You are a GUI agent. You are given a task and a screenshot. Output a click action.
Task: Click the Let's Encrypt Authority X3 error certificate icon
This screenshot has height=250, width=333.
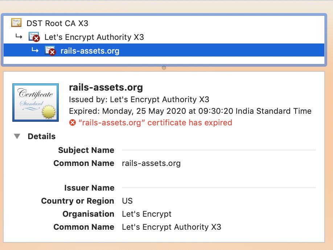[34, 37]
